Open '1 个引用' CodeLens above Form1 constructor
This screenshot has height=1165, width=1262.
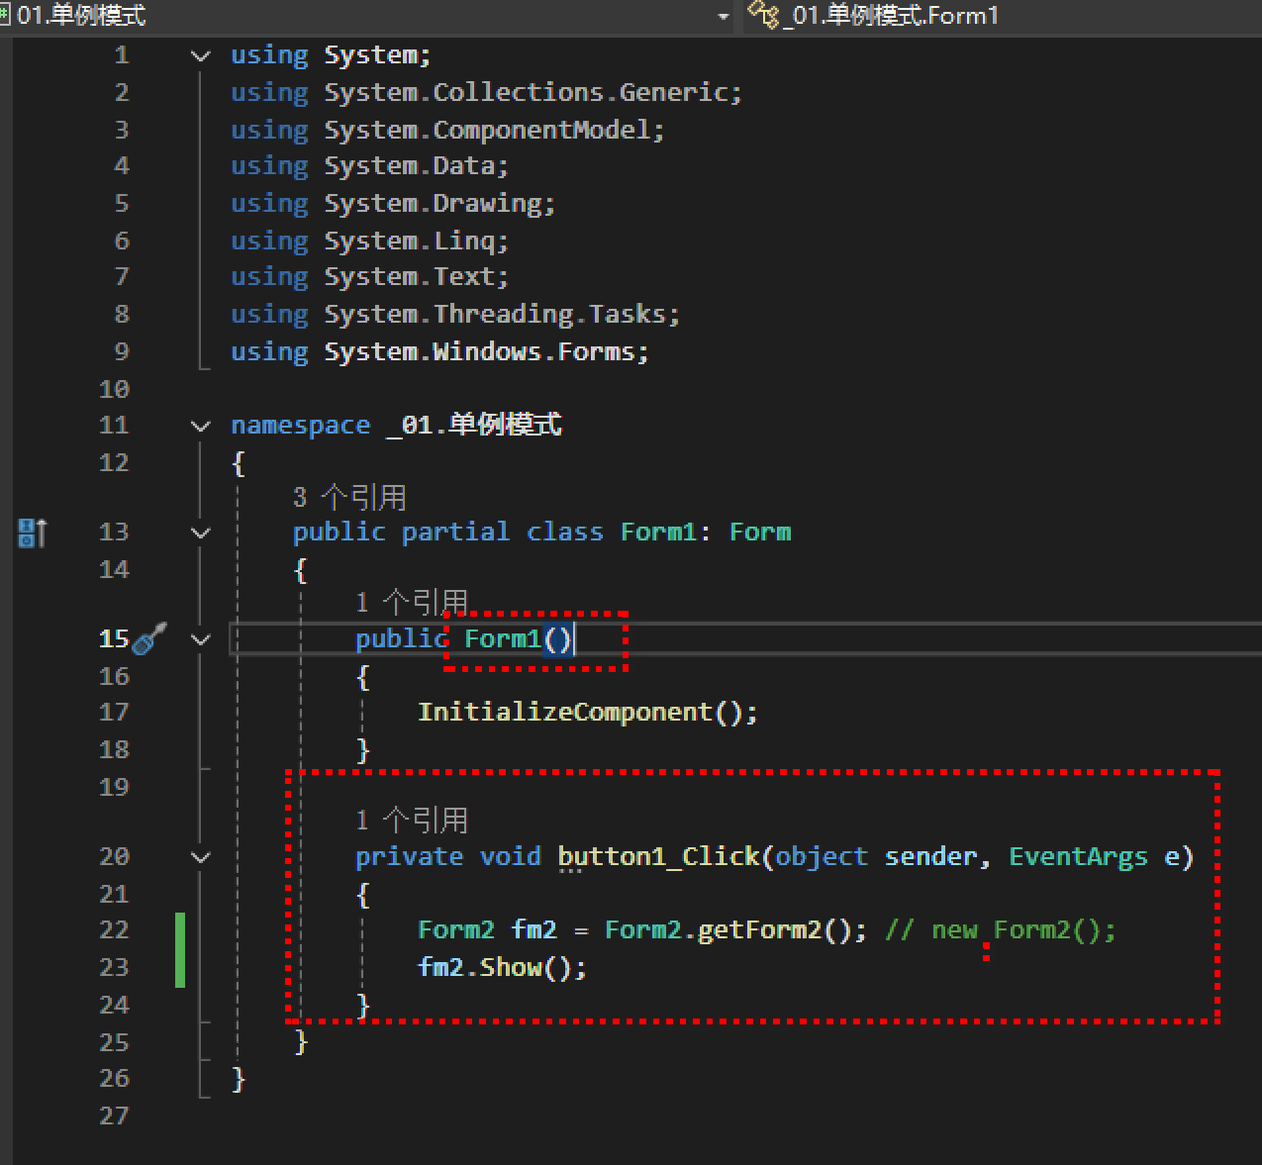pyautogui.click(x=411, y=602)
